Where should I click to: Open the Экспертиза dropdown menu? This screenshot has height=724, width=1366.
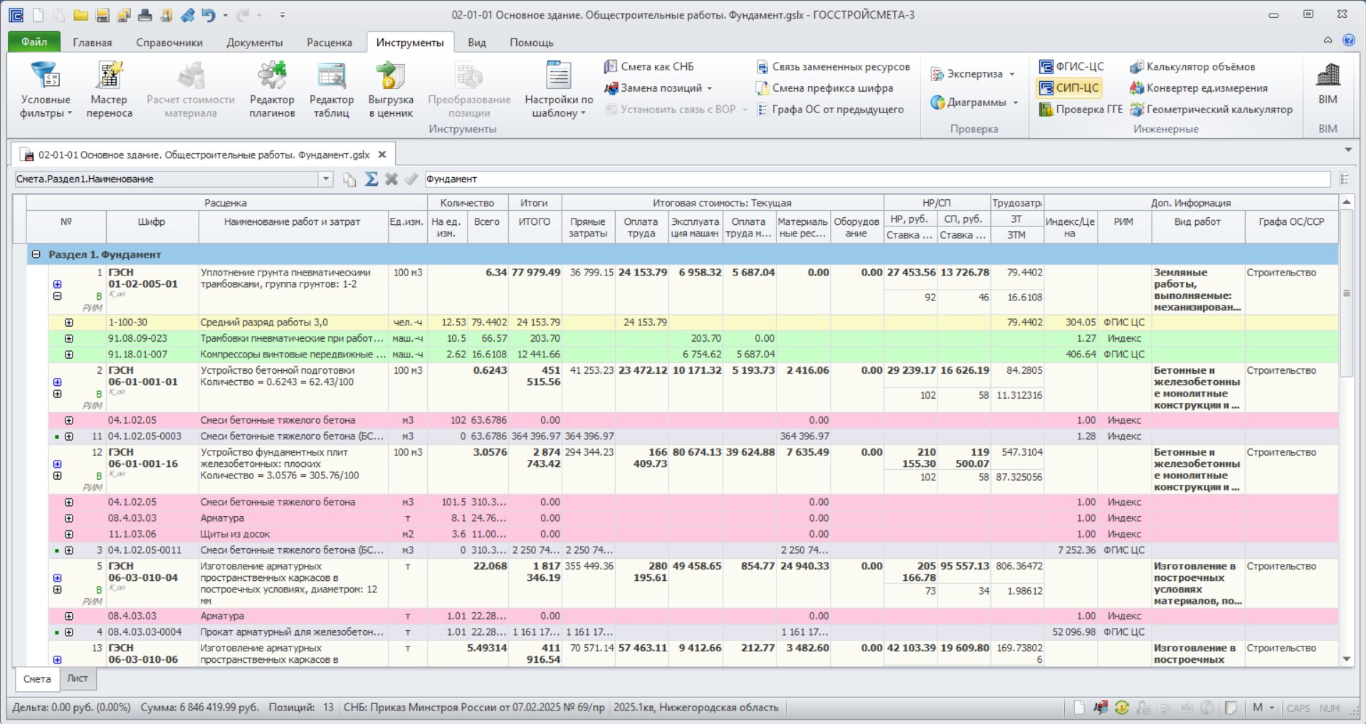(972, 74)
